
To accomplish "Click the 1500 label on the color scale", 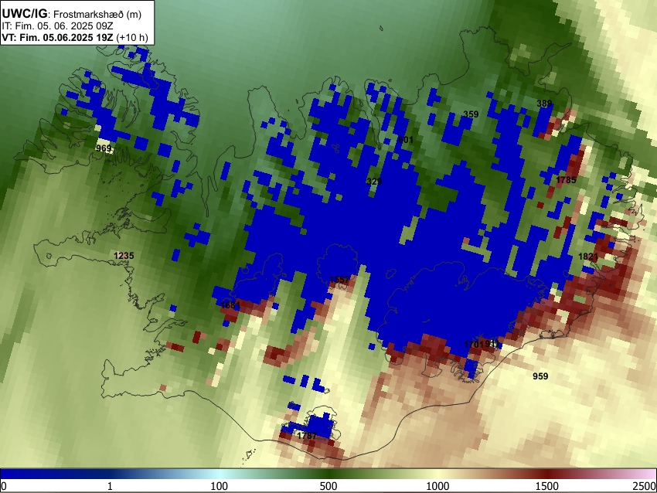I will coord(547,486).
